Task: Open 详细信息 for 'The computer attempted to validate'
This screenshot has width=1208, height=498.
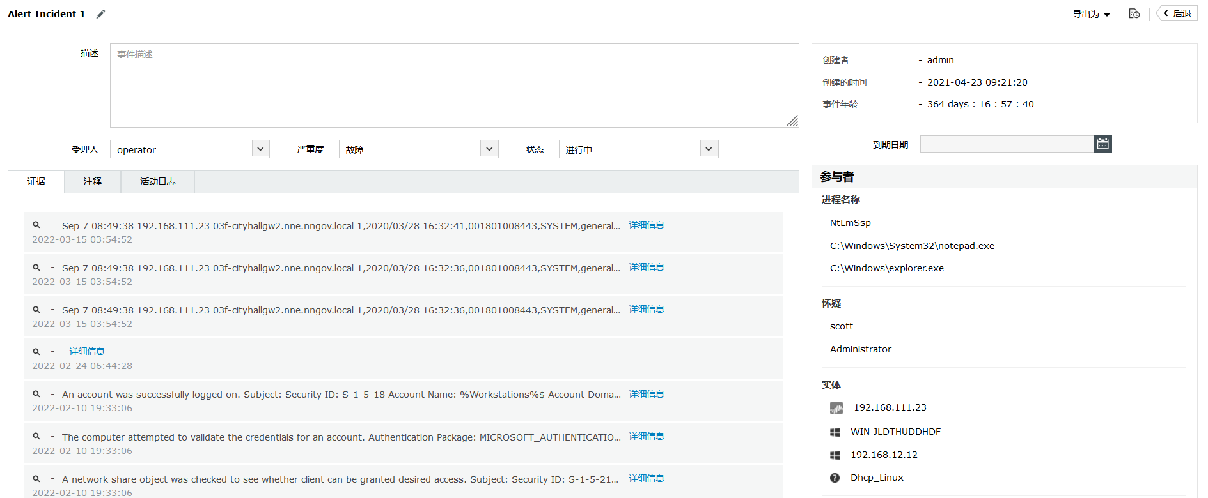Action: [647, 436]
